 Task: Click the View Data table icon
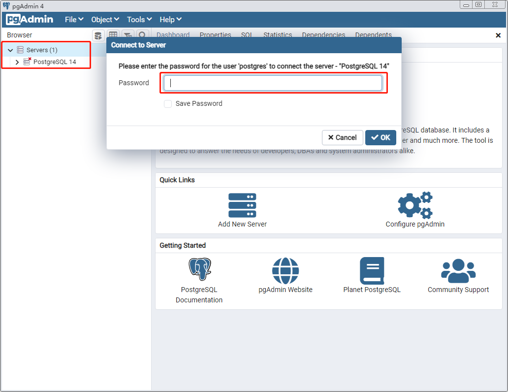(113, 34)
